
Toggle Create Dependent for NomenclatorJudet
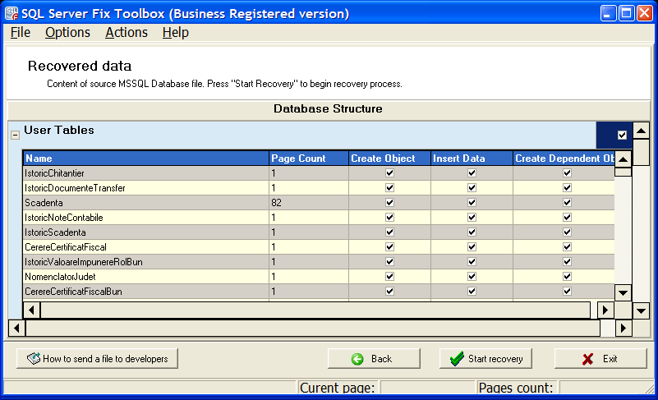click(567, 276)
